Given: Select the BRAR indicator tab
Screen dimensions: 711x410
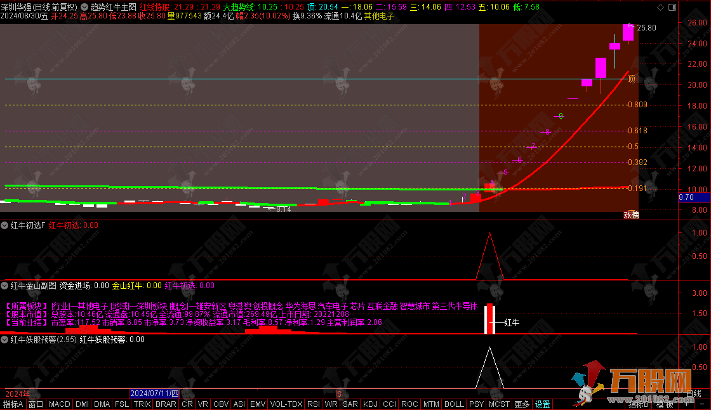Looking at the screenshot, I should pos(166,404).
